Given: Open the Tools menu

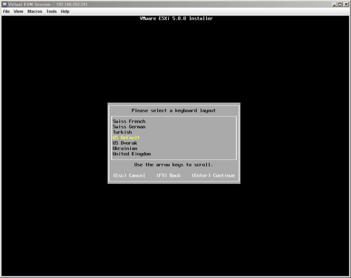Looking at the screenshot, I should (51, 11).
